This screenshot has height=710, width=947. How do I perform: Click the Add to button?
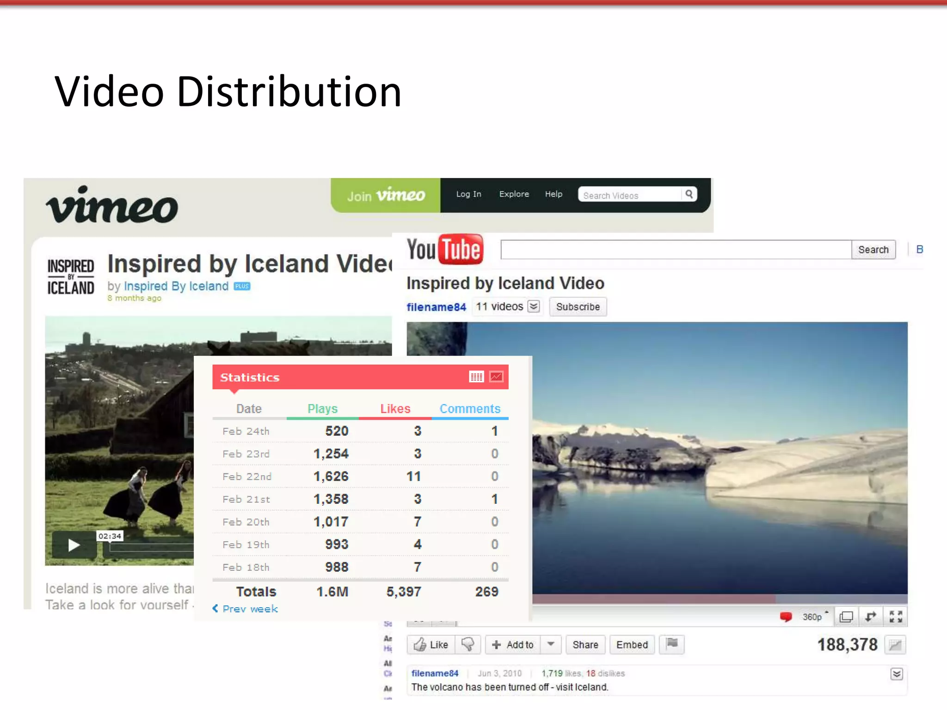click(513, 645)
